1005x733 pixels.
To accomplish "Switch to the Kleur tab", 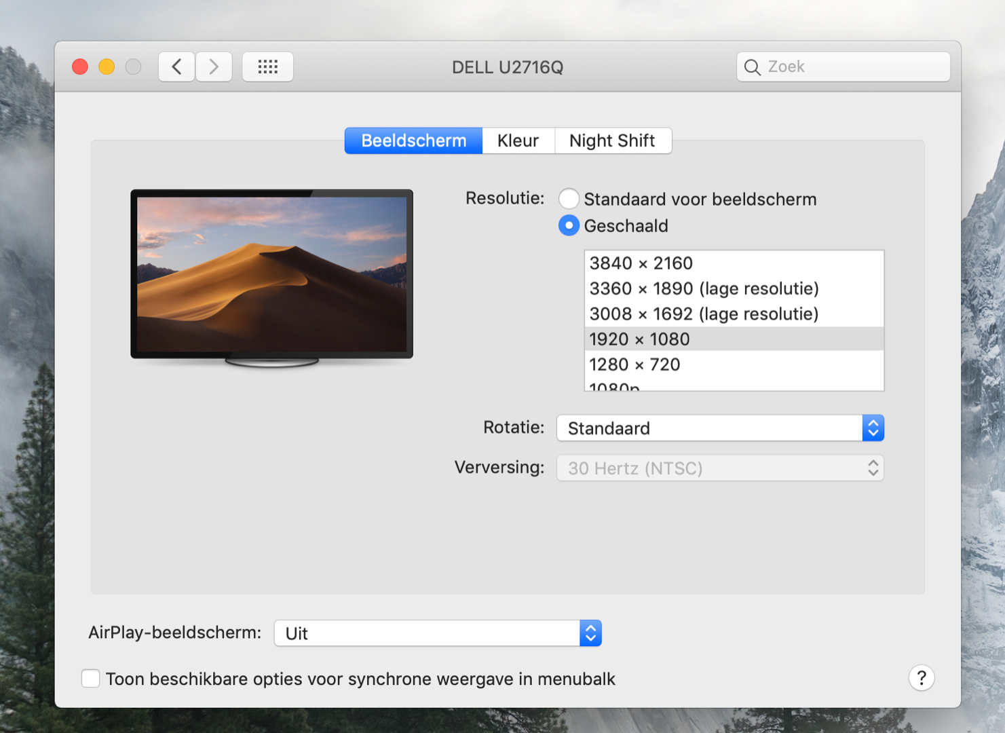I will coord(518,140).
